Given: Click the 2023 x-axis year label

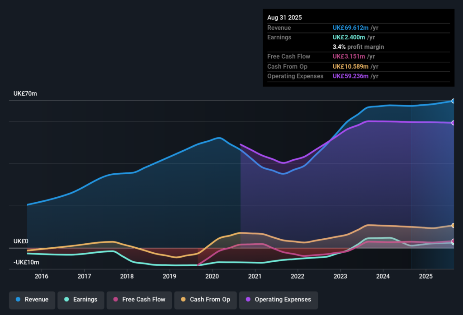Looking at the screenshot, I should pos(340,276).
